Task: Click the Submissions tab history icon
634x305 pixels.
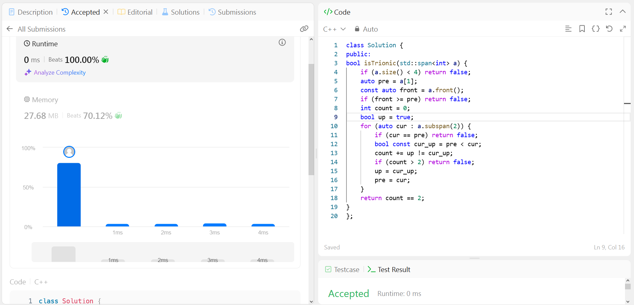Action: pyautogui.click(x=212, y=12)
